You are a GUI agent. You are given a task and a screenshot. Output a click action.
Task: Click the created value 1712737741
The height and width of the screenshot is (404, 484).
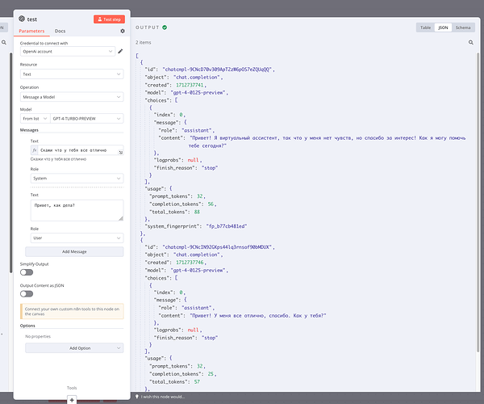click(x=190, y=85)
